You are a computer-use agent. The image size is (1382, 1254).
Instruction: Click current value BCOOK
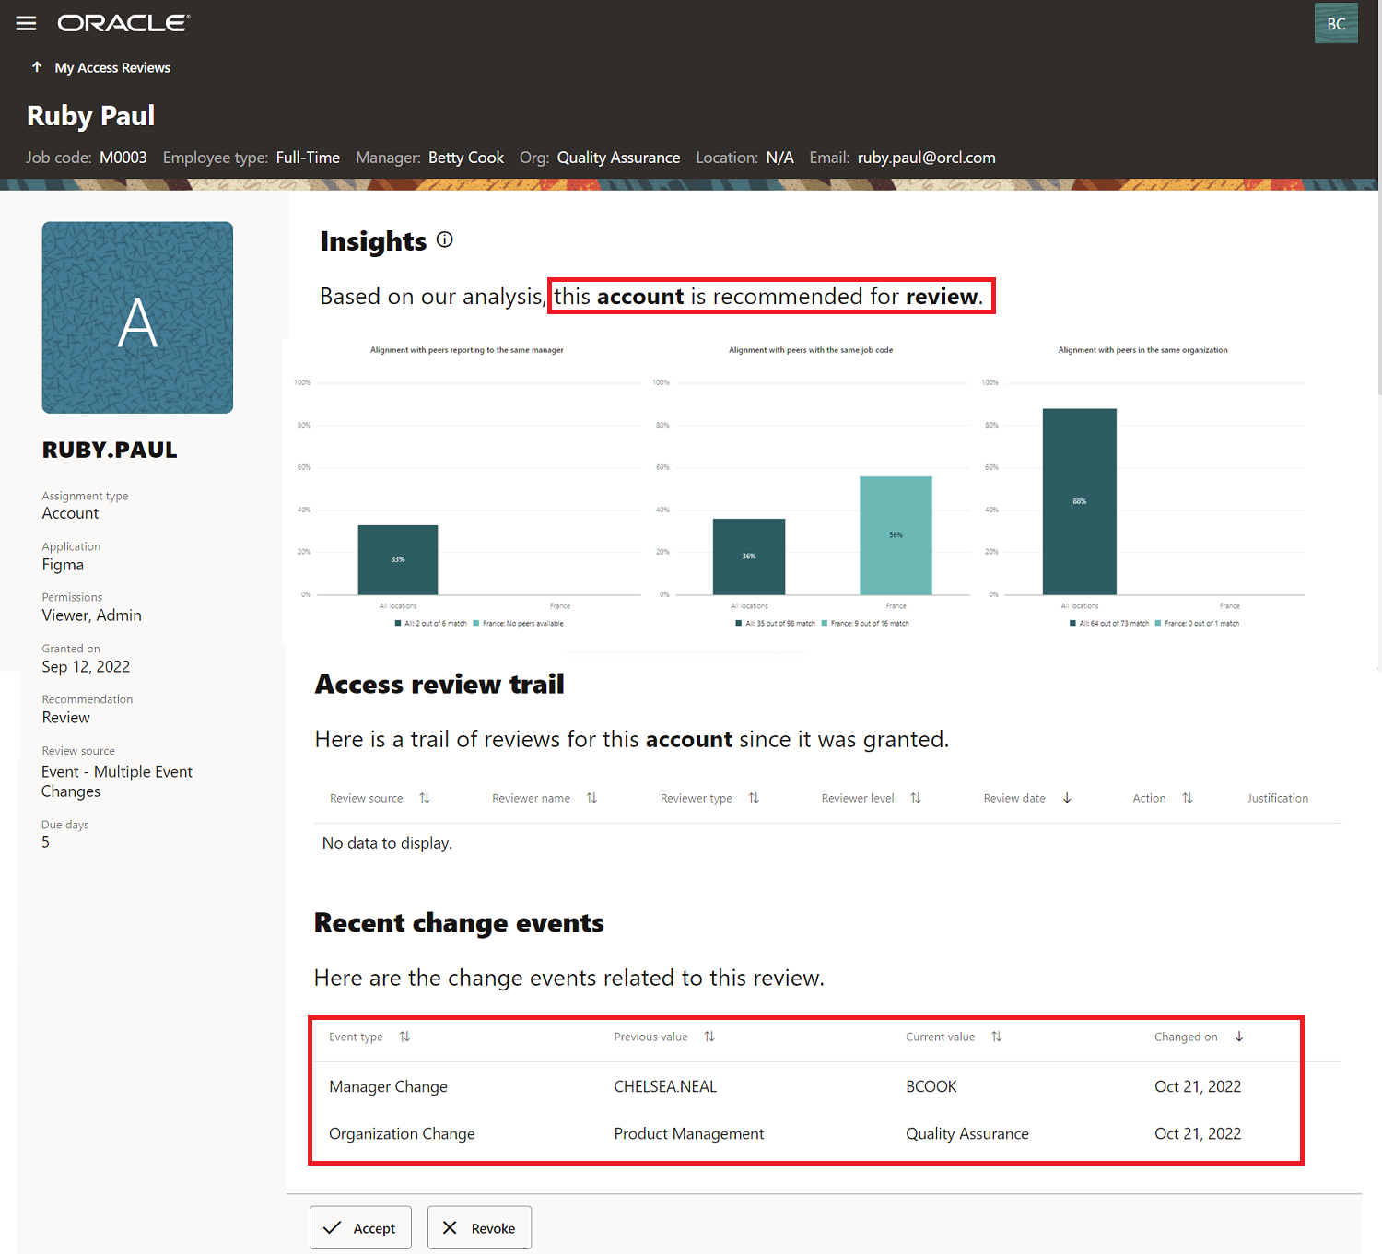pyautogui.click(x=931, y=1086)
